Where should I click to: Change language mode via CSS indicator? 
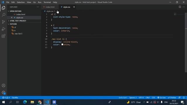(153, 98)
